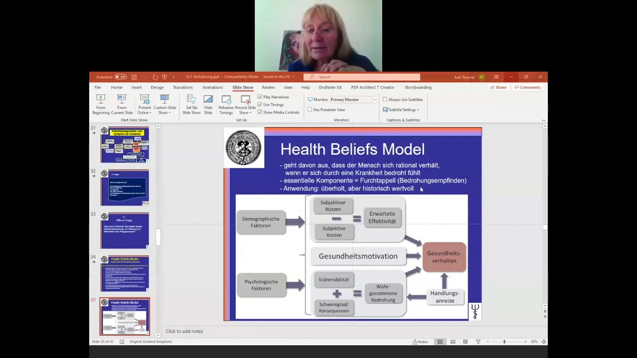The height and width of the screenshot is (358, 637).
Task: Adjust the zoom slider handle
Action: [504, 342]
